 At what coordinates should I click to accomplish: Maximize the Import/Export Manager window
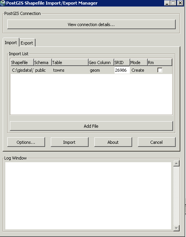pos(173,3)
